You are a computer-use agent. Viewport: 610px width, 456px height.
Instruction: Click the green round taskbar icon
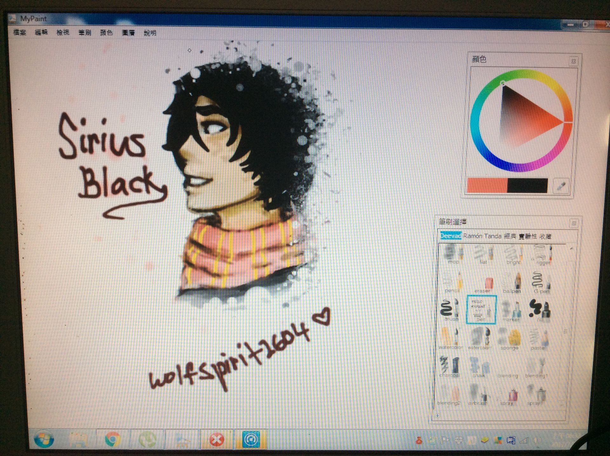coord(147,439)
